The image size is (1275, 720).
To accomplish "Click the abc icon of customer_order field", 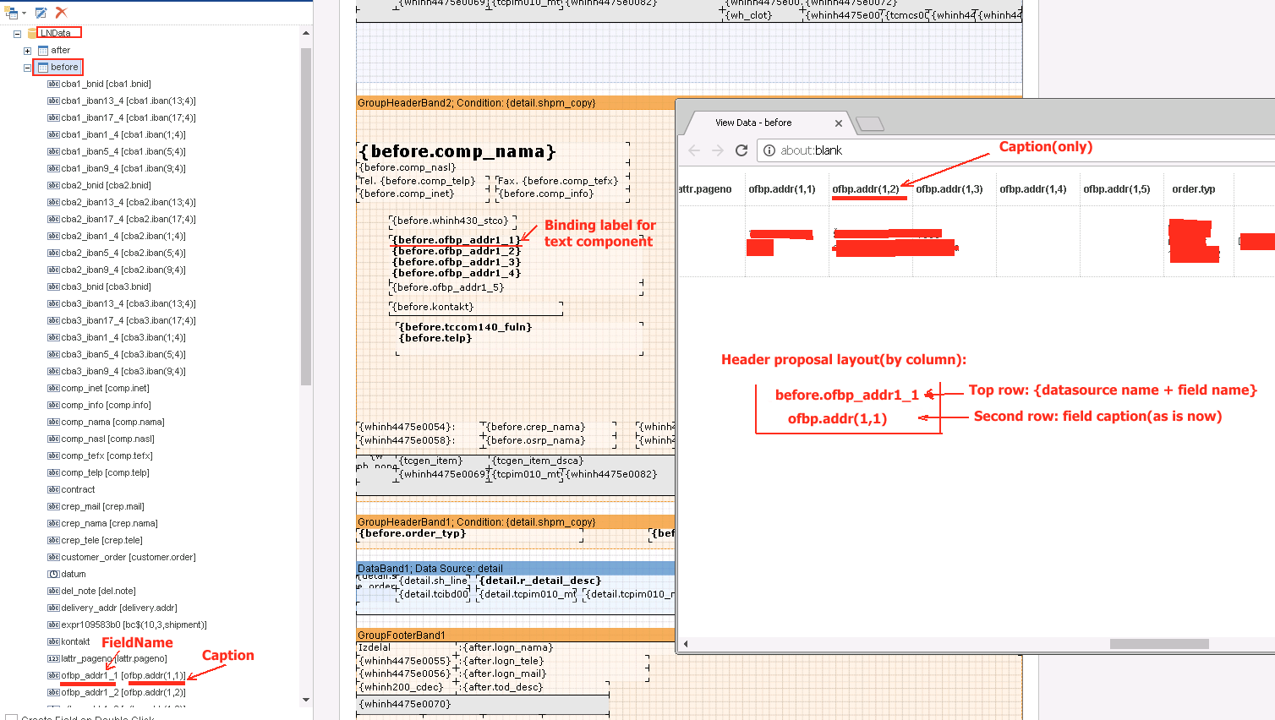I will (53, 557).
